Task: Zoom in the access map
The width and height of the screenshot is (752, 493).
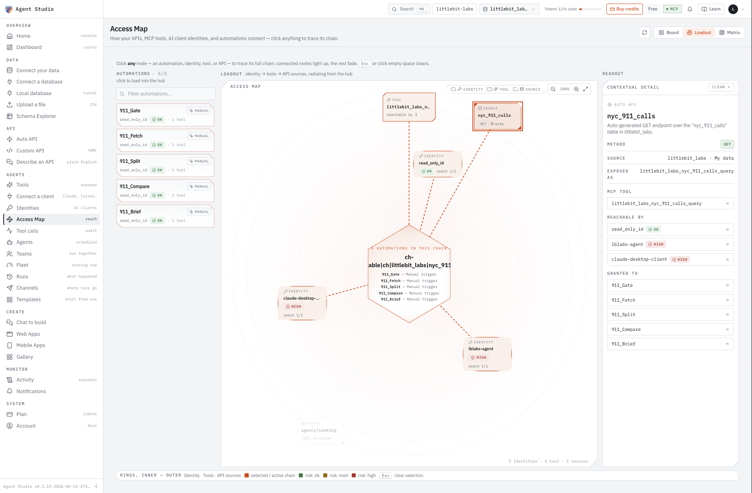Action: pyautogui.click(x=576, y=89)
